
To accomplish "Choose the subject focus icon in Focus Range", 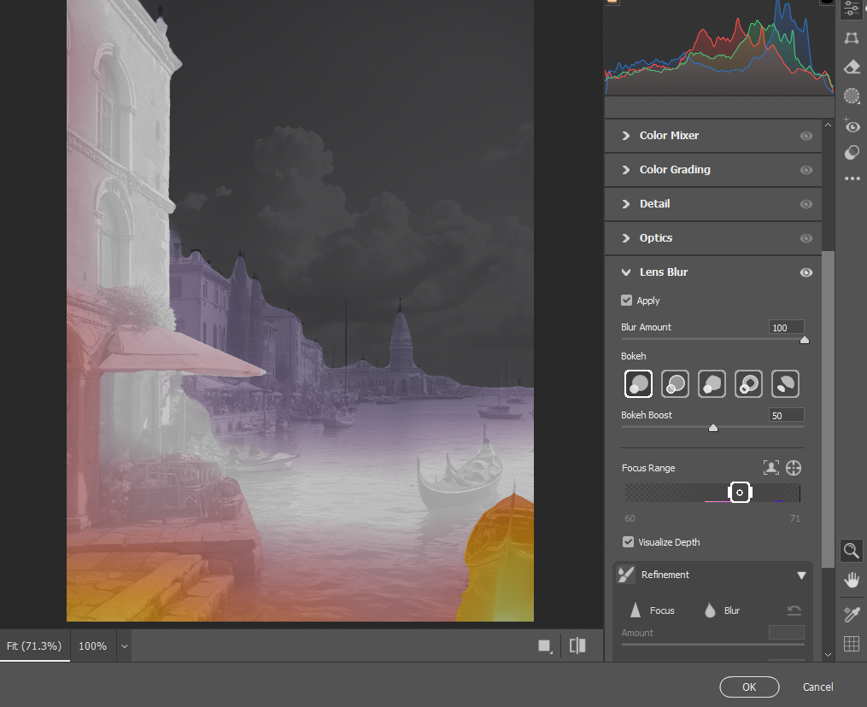I will [x=770, y=468].
